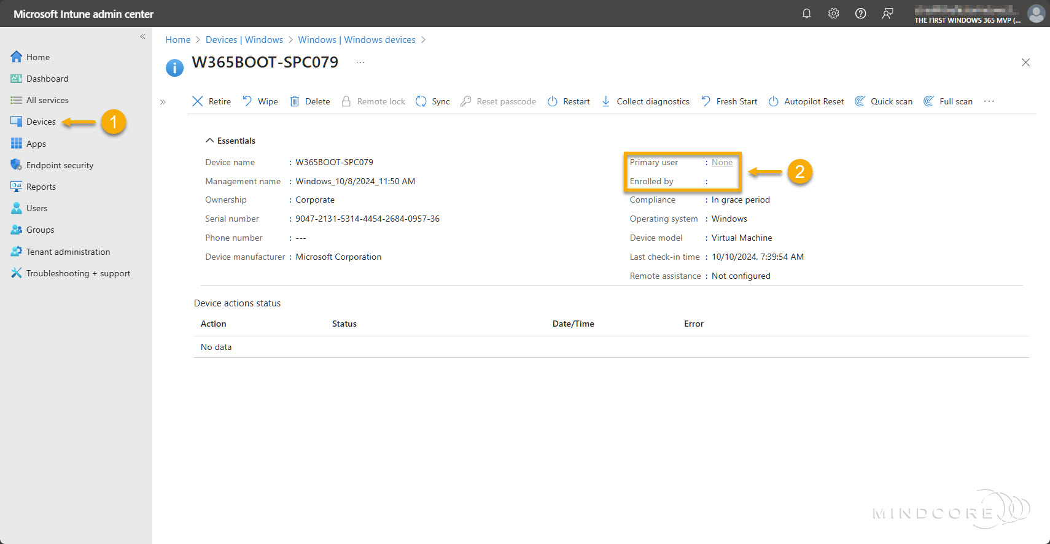The height and width of the screenshot is (544, 1050).
Task: Open the feedback person icon
Action: [x=887, y=14]
